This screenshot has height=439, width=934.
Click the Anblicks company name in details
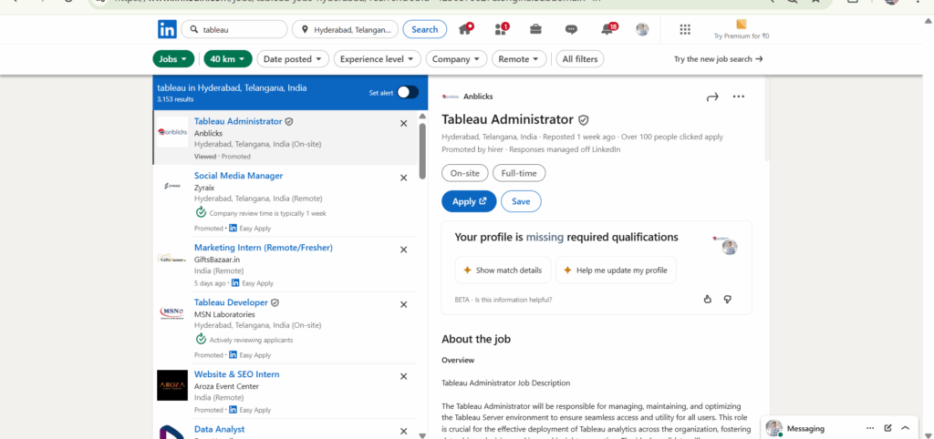pos(478,97)
